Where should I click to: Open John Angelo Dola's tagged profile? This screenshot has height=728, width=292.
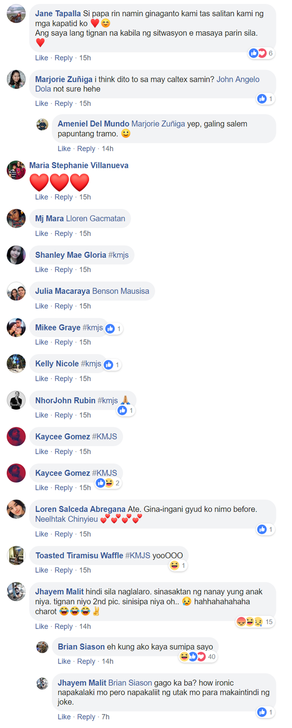click(238, 80)
